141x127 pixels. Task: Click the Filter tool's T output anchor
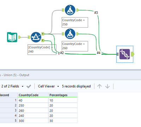(43, 34)
